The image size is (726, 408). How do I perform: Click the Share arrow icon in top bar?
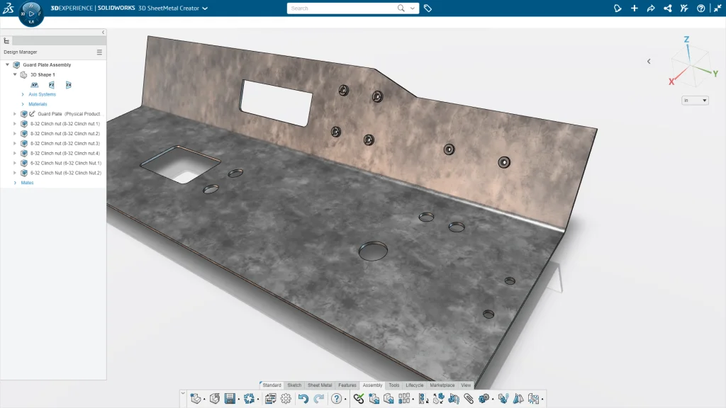[651, 8]
